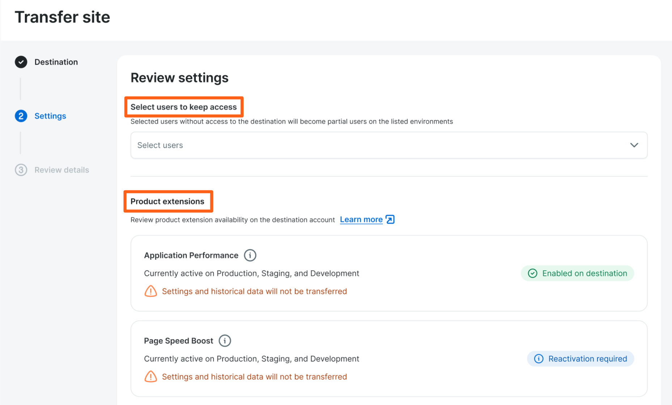Screen dimensions: 672x405
Task: Open the Learn more link
Action: pos(361,220)
